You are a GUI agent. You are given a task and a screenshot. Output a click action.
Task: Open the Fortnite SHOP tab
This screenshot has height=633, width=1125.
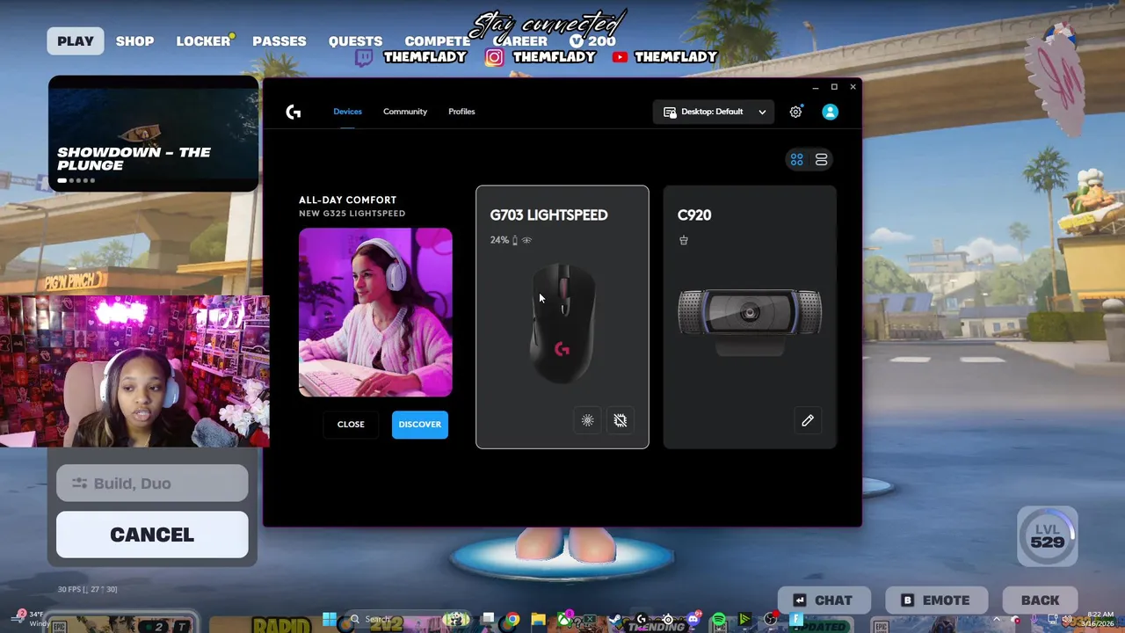coord(134,41)
